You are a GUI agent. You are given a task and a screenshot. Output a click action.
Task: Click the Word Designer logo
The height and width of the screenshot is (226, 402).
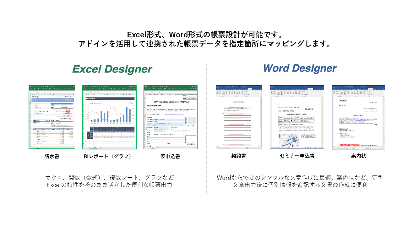[x=300, y=68]
